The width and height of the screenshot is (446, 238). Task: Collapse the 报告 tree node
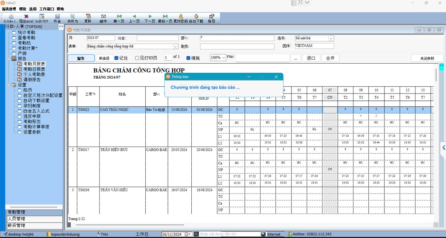pyautogui.click(x=9, y=59)
